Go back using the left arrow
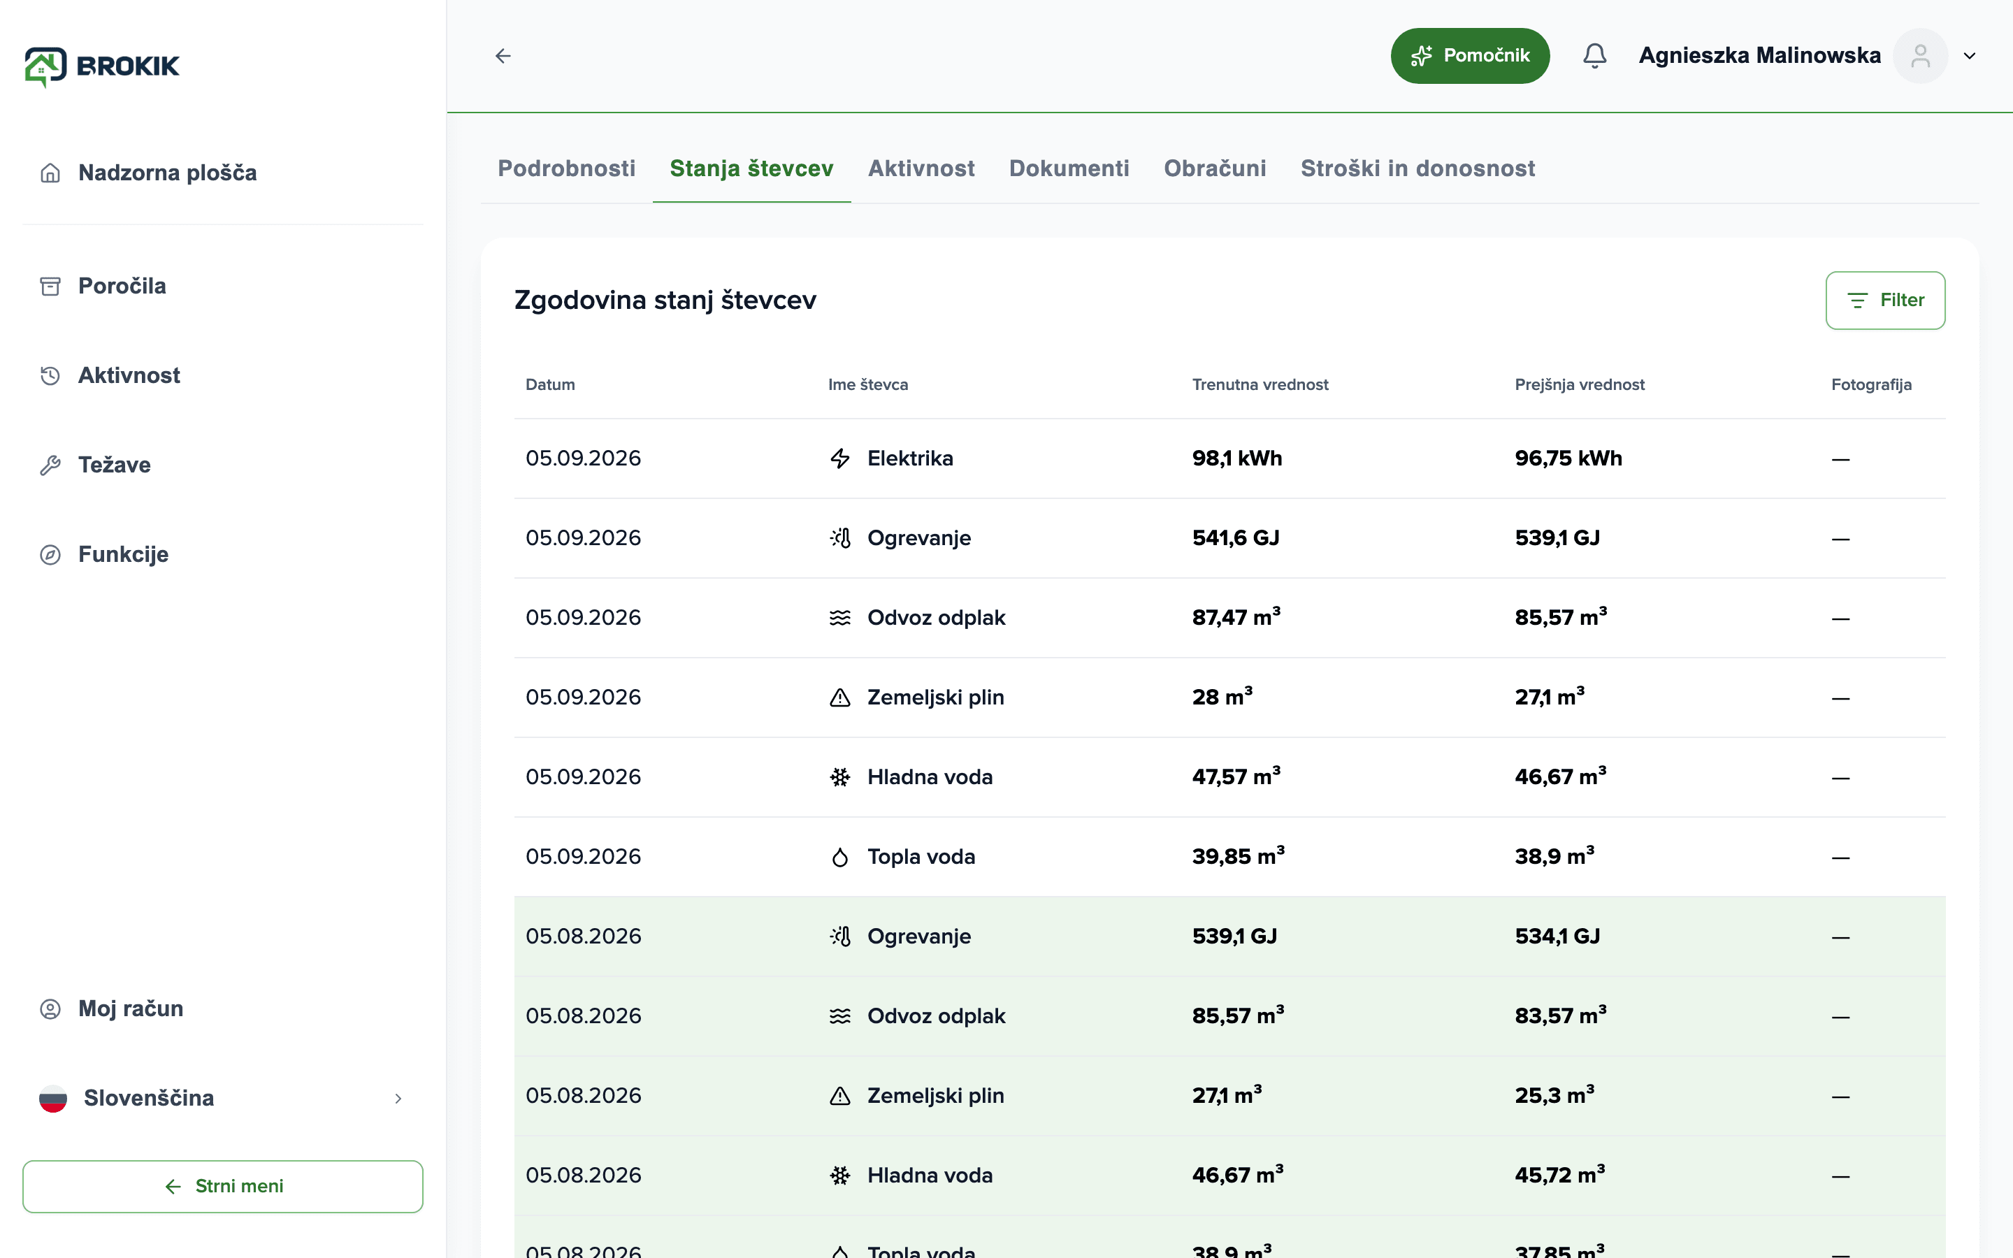Screen dimensions: 2013x1258 pyautogui.click(x=503, y=56)
